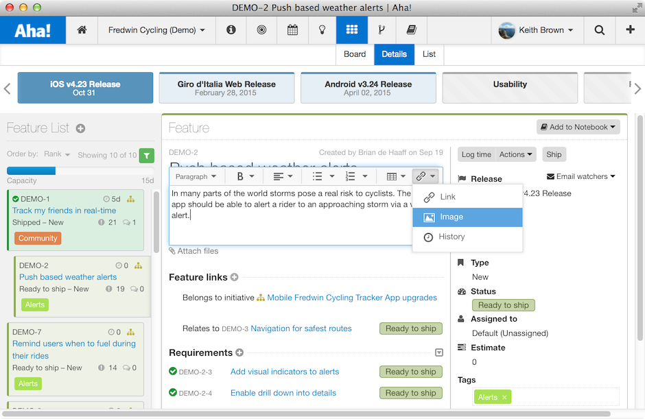Screen dimensions: 645x419
Task: Click the Ship button
Action: [x=554, y=154]
